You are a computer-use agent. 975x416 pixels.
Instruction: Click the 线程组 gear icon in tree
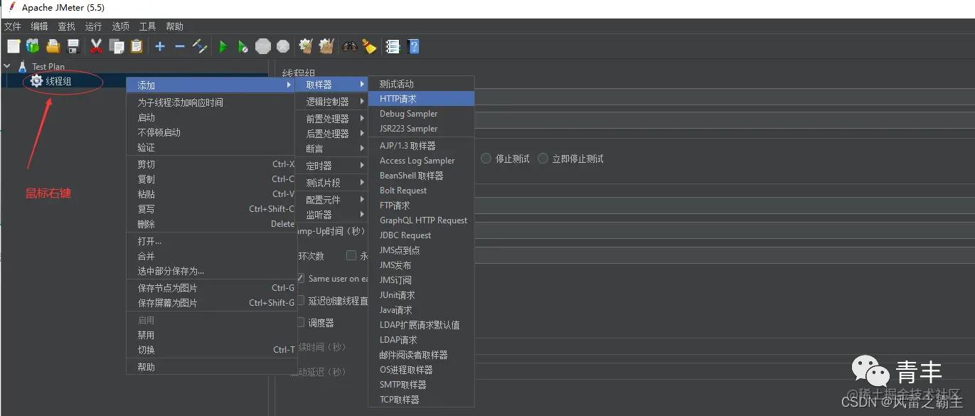[x=36, y=81]
